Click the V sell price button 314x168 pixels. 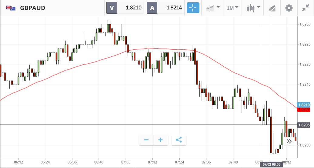[125, 8]
